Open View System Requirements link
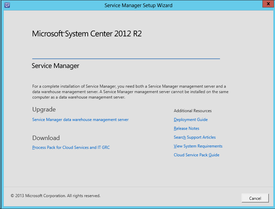This screenshot has width=275, height=209. point(198,146)
